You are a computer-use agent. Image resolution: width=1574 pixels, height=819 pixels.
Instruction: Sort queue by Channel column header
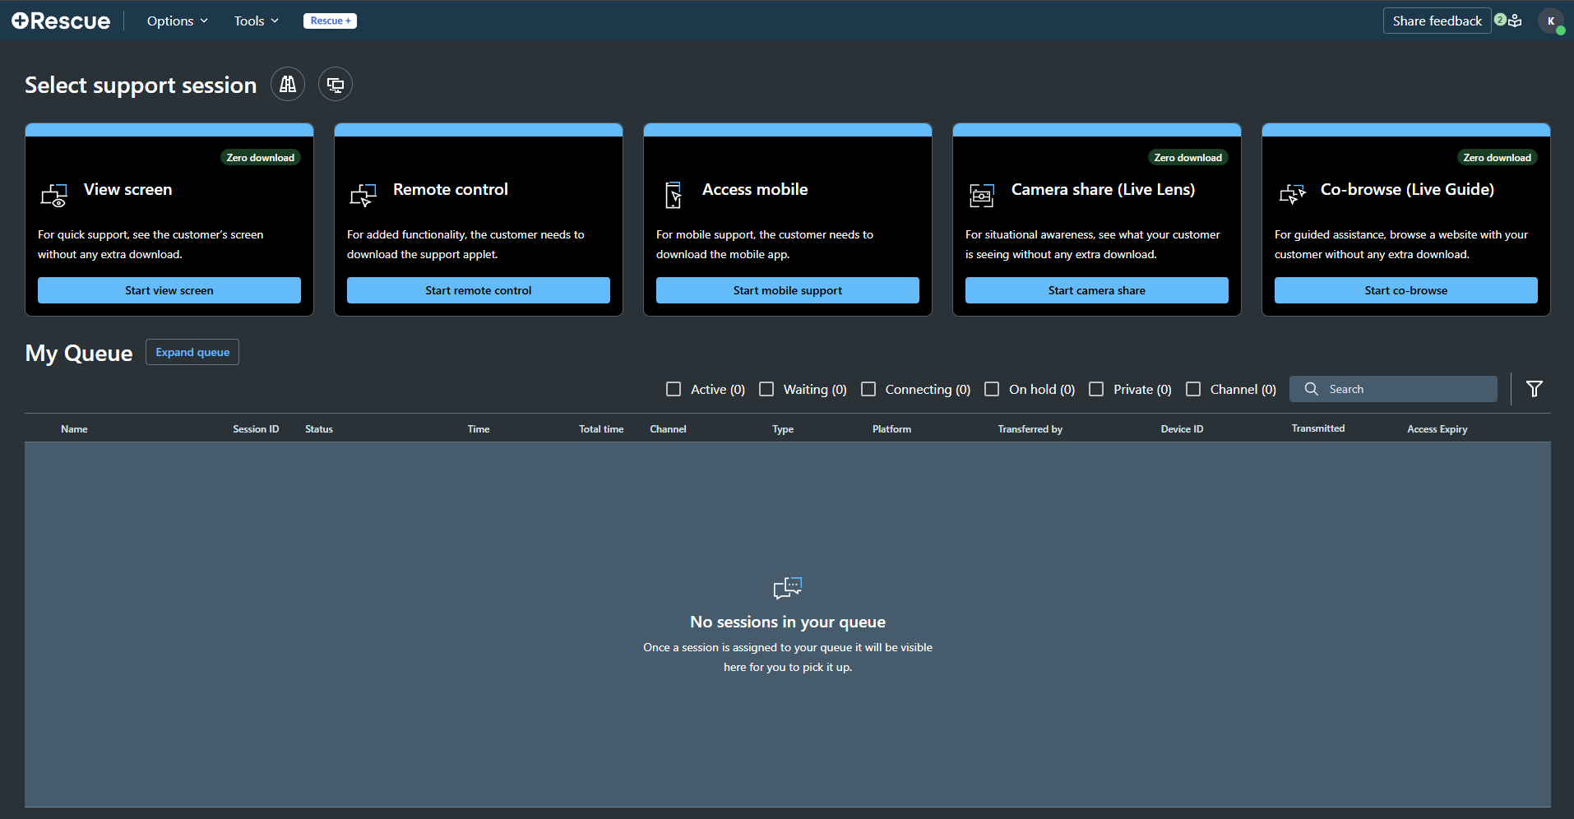tap(668, 429)
